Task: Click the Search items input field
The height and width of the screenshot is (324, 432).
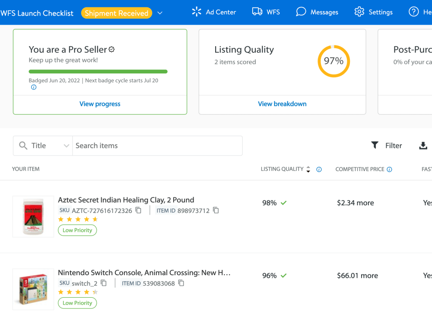Action: [157, 146]
